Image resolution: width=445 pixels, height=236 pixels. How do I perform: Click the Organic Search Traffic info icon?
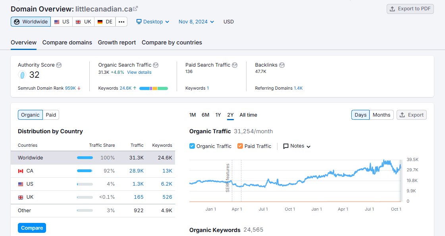pyautogui.click(x=156, y=65)
